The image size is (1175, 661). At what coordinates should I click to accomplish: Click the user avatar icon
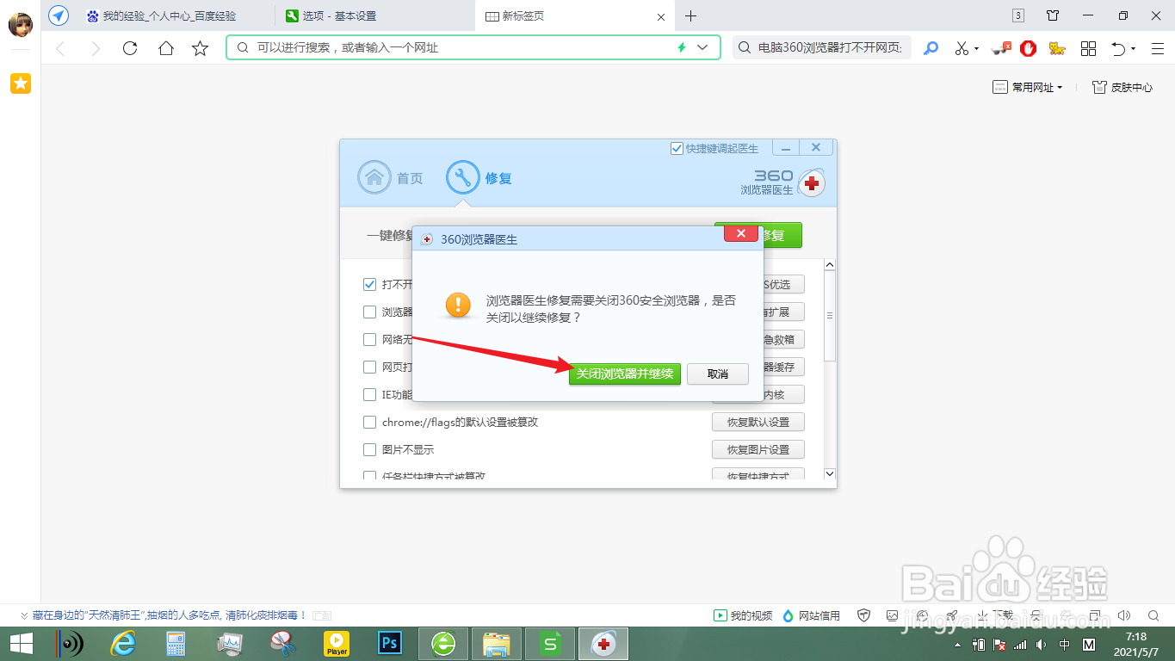(20, 24)
